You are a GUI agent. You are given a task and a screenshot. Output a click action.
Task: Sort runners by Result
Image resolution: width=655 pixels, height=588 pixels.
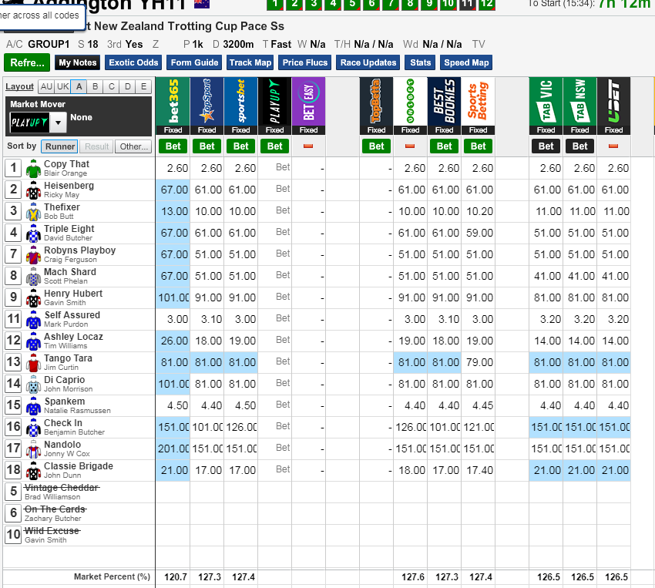(x=96, y=146)
